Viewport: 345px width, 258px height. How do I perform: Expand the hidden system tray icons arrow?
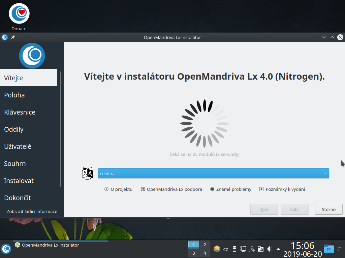[x=278, y=249]
